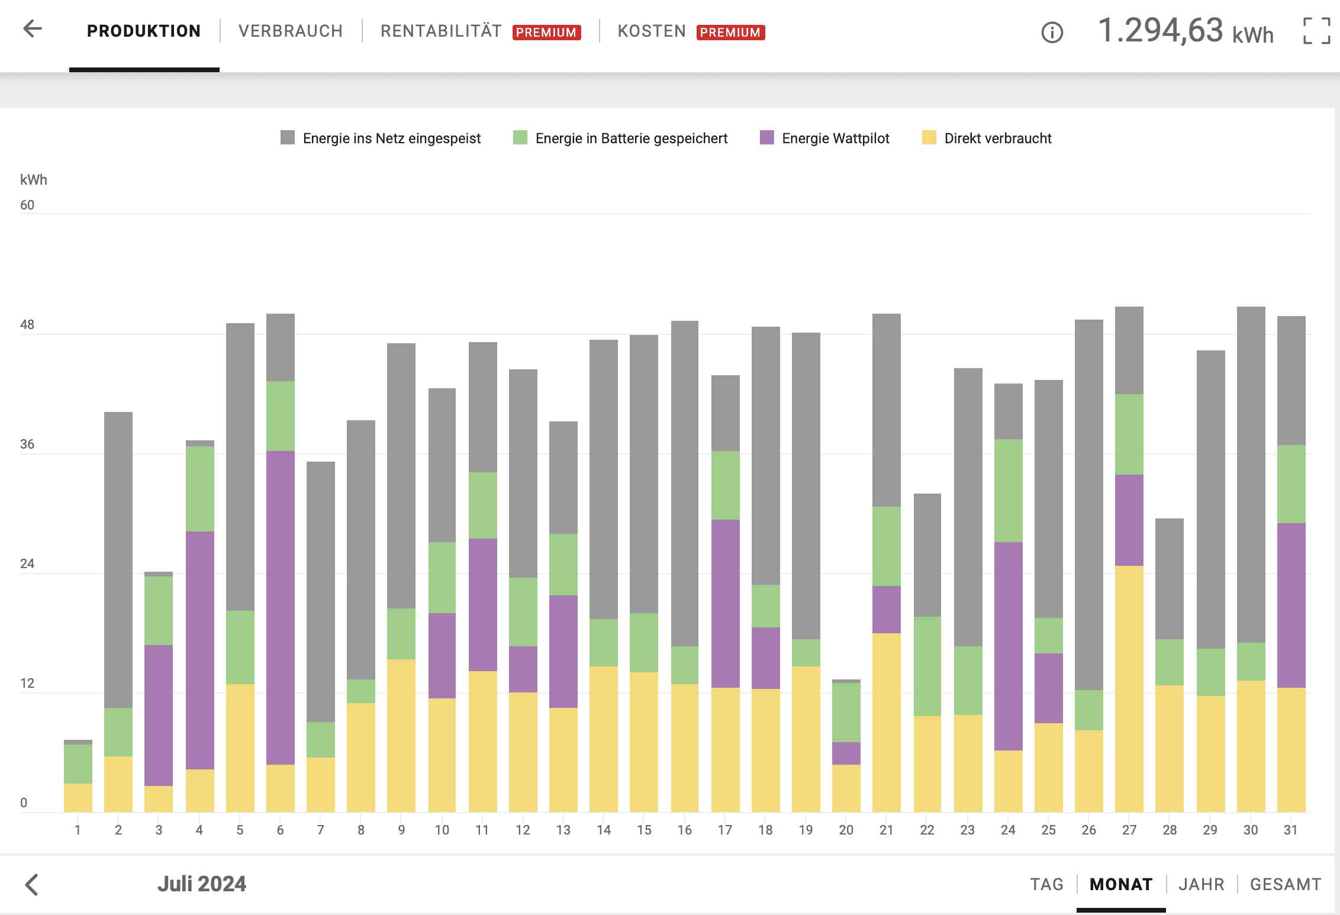This screenshot has height=915, width=1340.
Task: Select the purple segment of day 13 bar
Action: [x=563, y=652]
